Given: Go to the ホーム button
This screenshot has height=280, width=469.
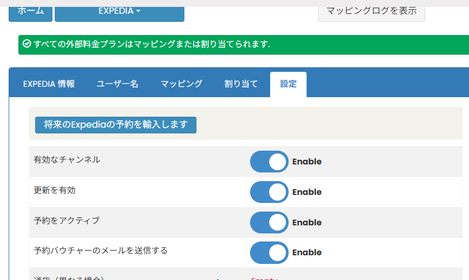Looking at the screenshot, I should tap(31, 11).
